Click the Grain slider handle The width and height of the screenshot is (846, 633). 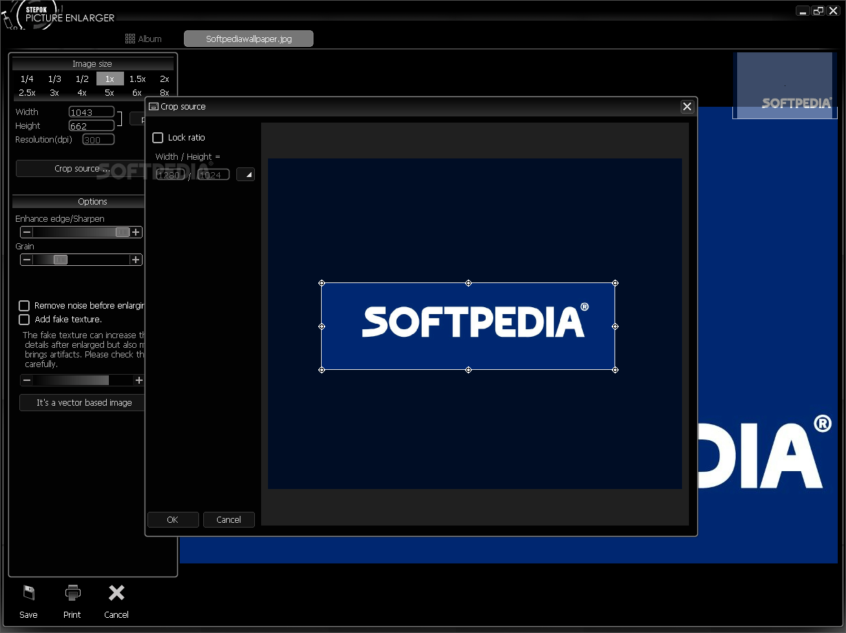click(x=61, y=260)
